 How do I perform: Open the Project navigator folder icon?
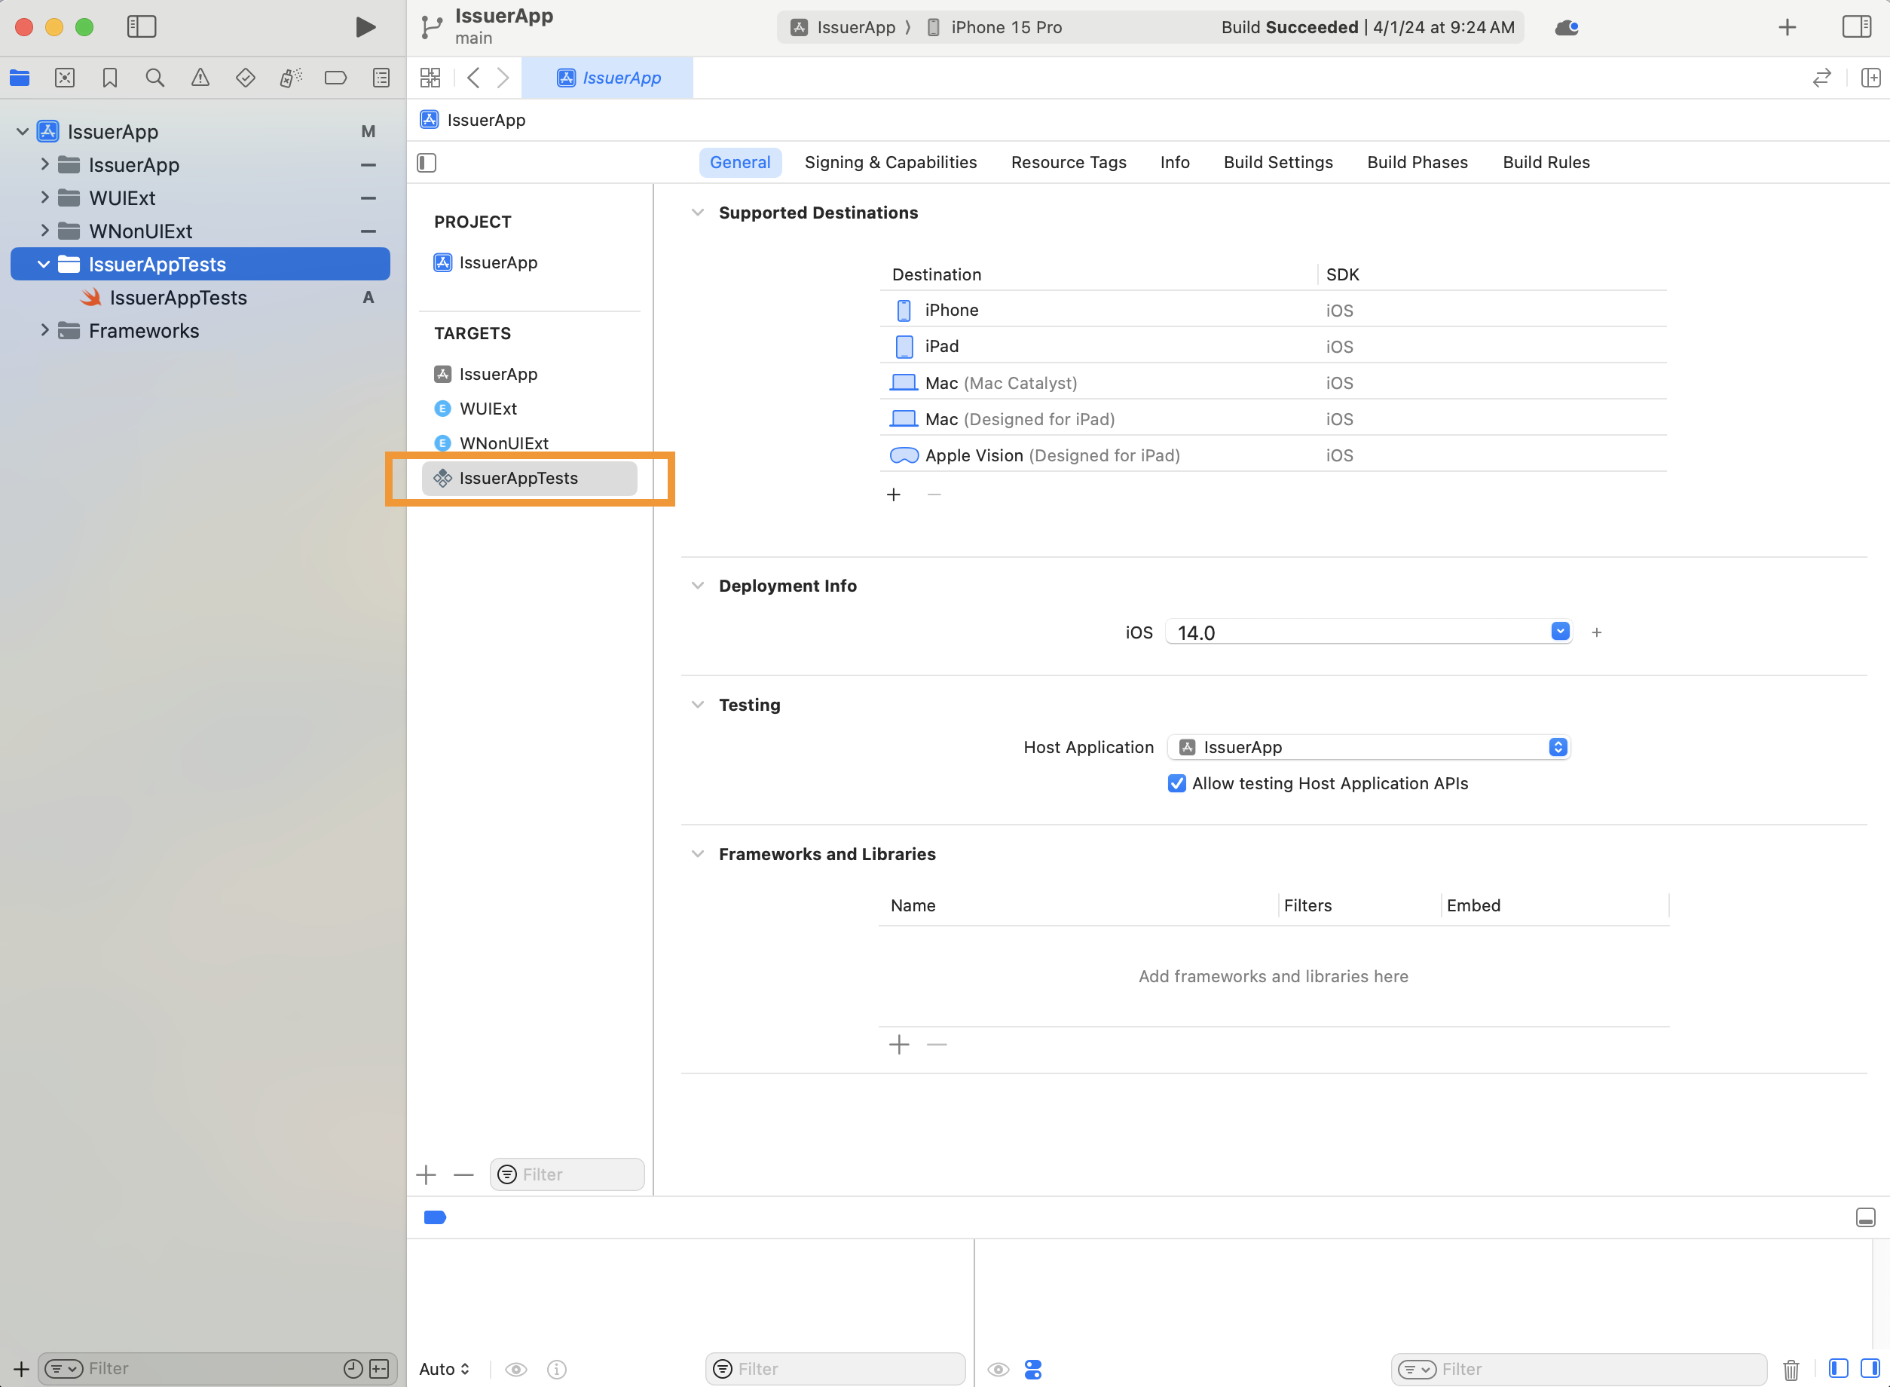tap(20, 78)
